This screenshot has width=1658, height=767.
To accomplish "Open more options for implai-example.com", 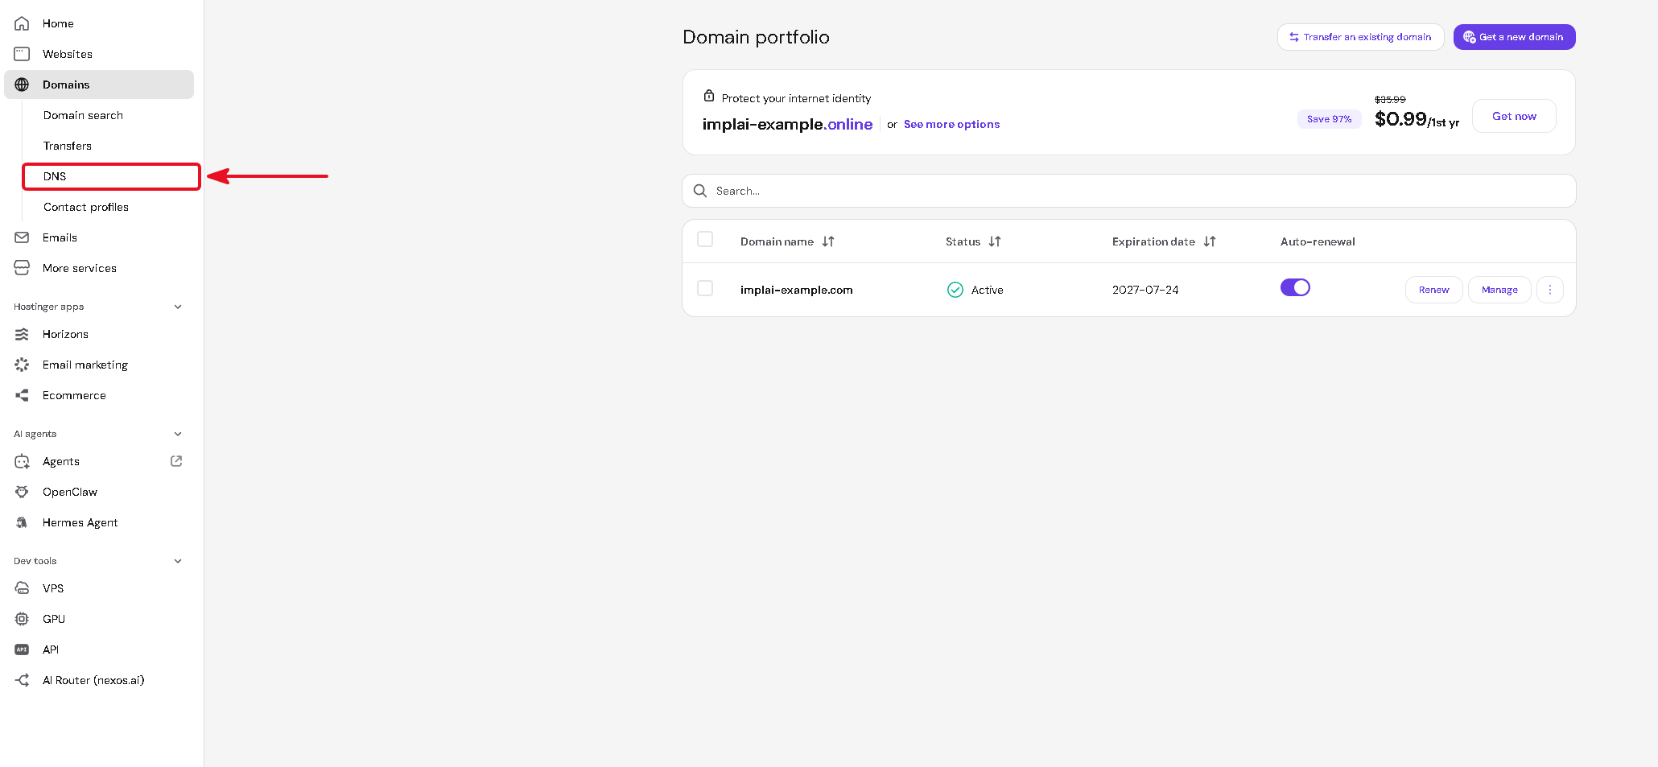I will pyautogui.click(x=1550, y=290).
